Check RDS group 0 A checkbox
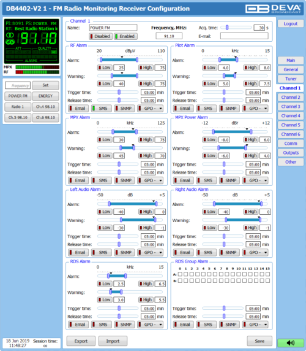 coord(180,274)
